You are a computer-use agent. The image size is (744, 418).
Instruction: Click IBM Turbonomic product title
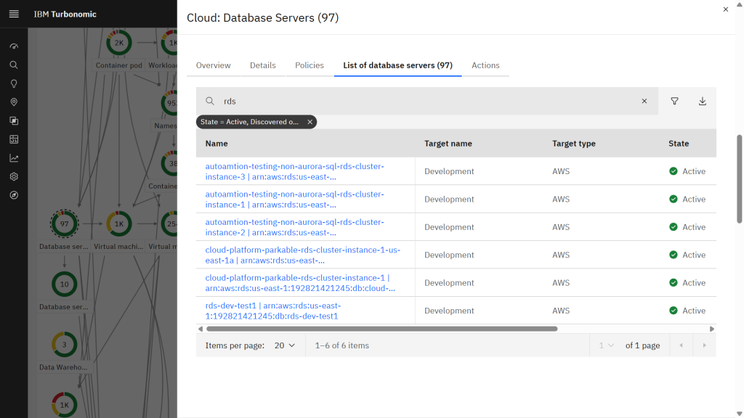65,15
